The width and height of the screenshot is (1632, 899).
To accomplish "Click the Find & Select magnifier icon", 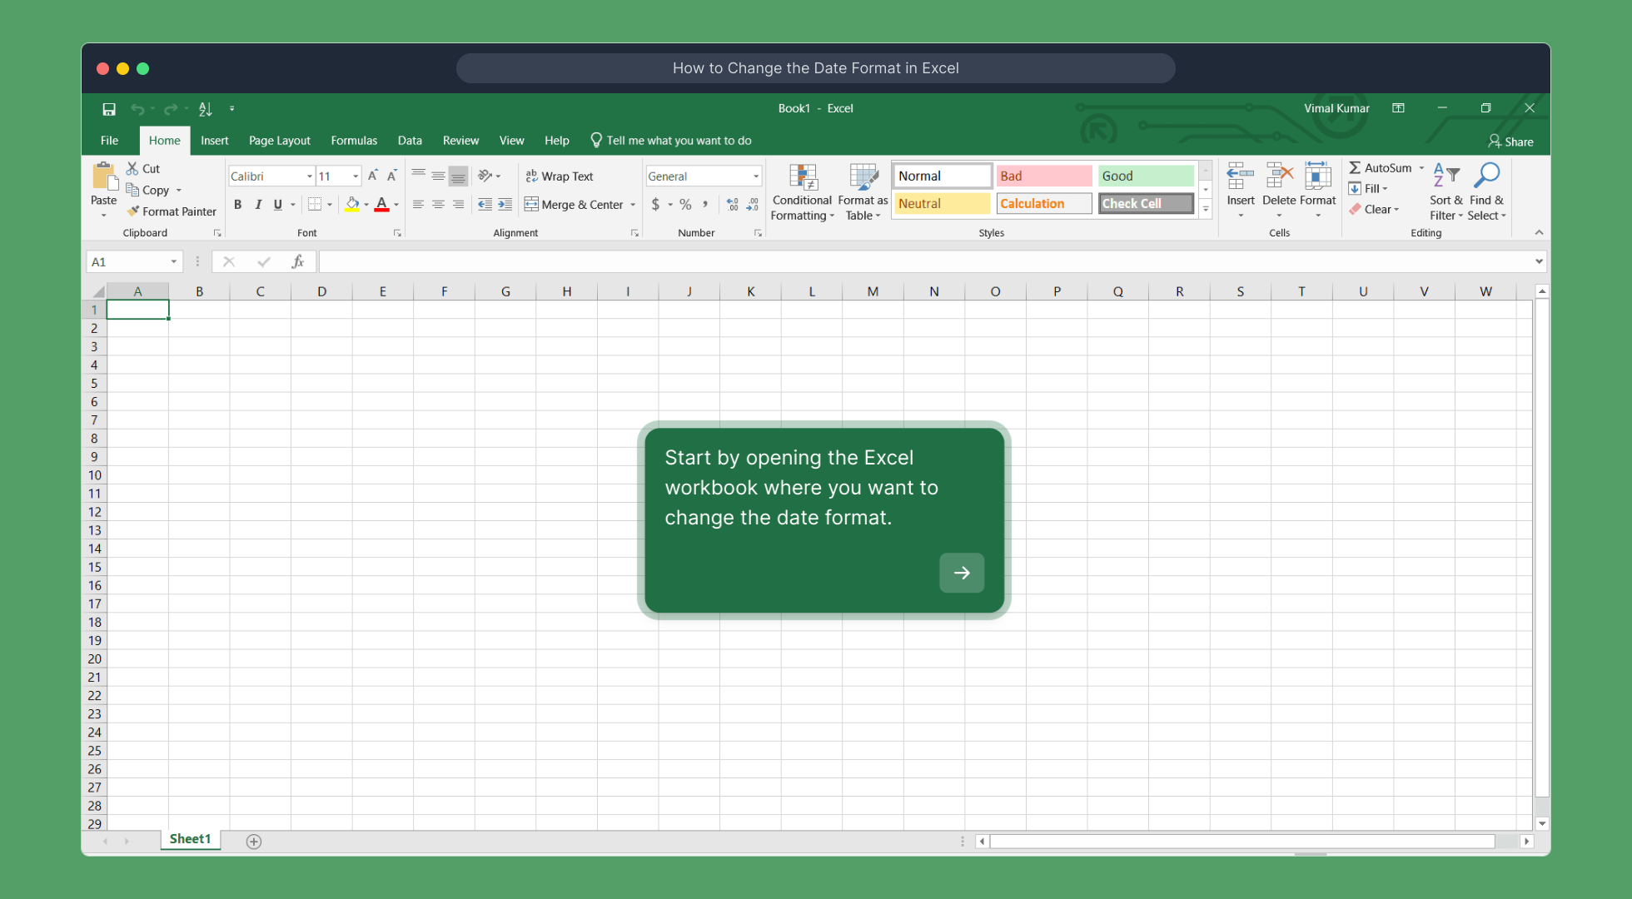I will click(x=1486, y=176).
